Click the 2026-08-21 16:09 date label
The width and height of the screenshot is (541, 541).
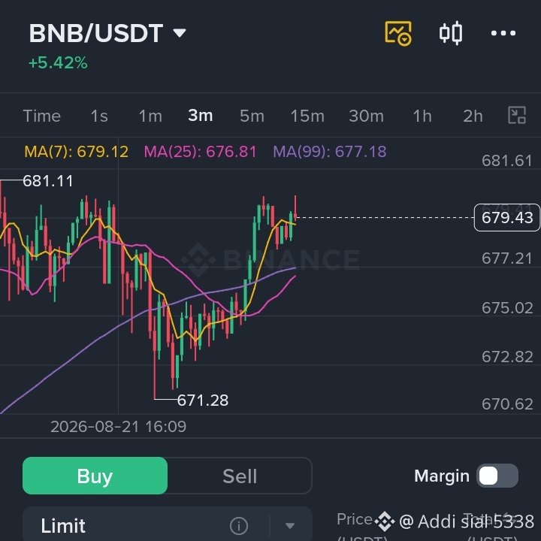coord(119,427)
